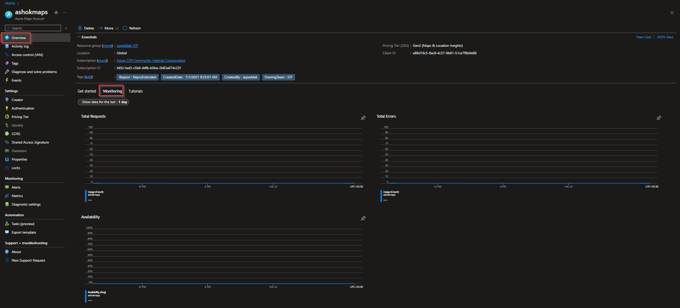Switch to the Get started tab
The width and height of the screenshot is (680, 308).
tap(87, 91)
